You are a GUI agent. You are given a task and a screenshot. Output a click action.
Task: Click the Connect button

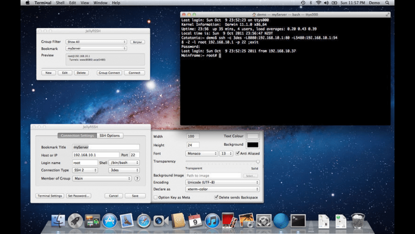pos(135,73)
